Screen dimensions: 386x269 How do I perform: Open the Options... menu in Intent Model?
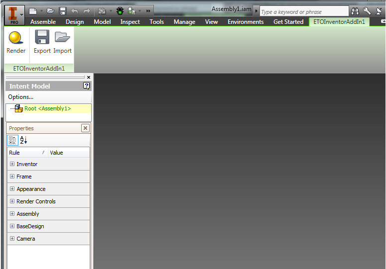coord(21,97)
